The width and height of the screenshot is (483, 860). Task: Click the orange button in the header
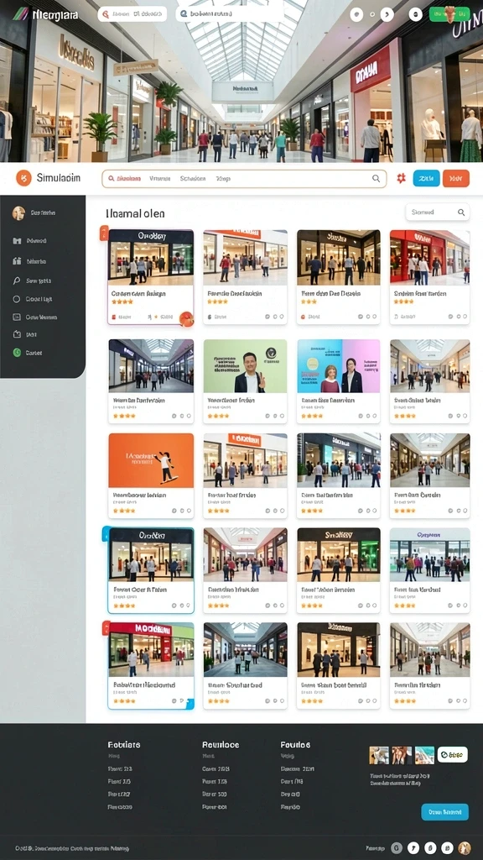[456, 178]
